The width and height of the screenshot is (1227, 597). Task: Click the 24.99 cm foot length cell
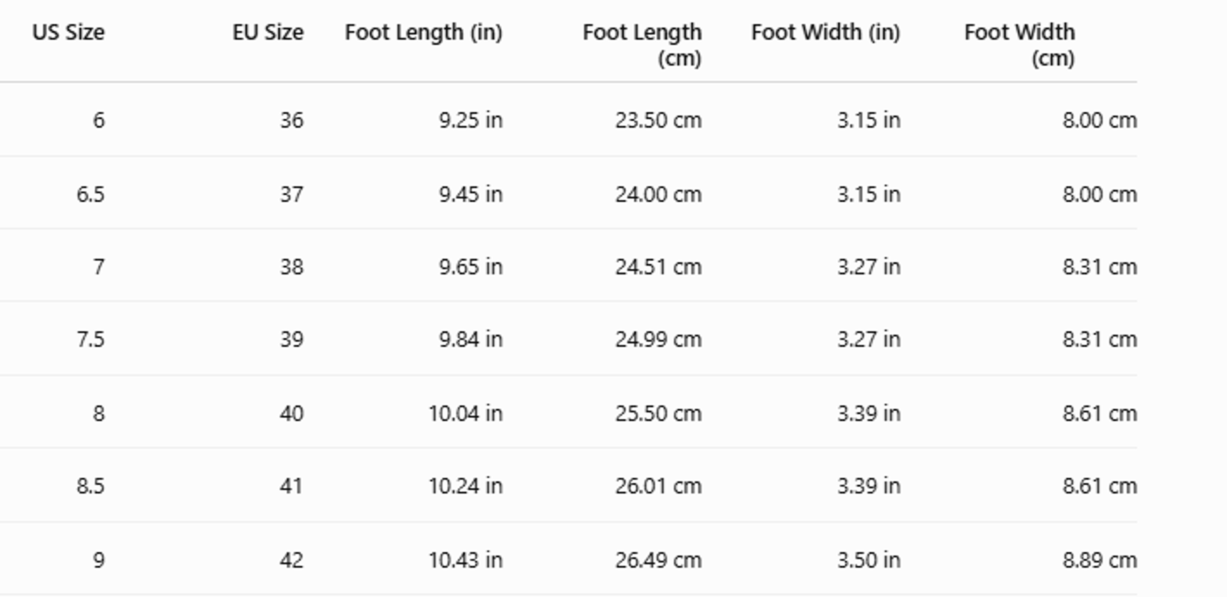[x=659, y=339]
